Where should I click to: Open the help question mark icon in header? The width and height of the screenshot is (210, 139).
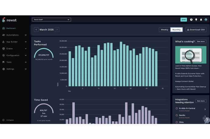tap(191, 20)
